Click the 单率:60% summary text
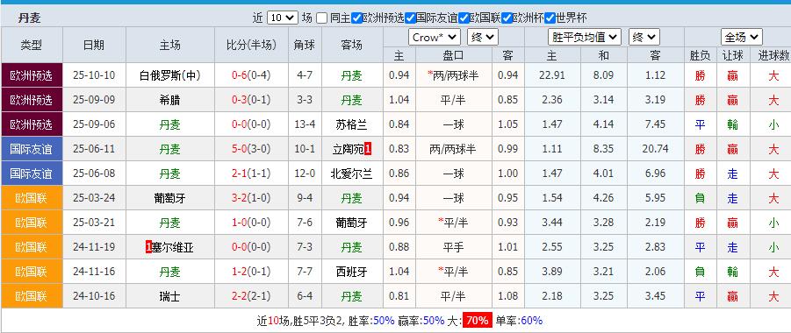 pos(519,321)
